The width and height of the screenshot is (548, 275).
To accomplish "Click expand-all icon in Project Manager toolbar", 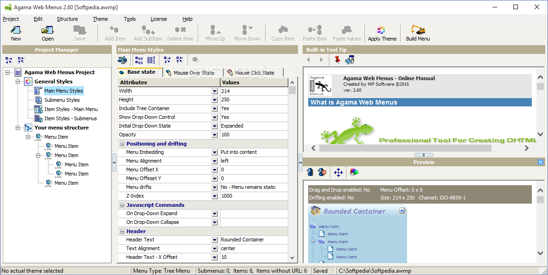I will click(x=9, y=60).
